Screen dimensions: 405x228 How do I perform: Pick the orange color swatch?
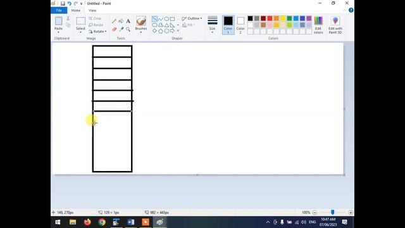click(x=277, y=18)
